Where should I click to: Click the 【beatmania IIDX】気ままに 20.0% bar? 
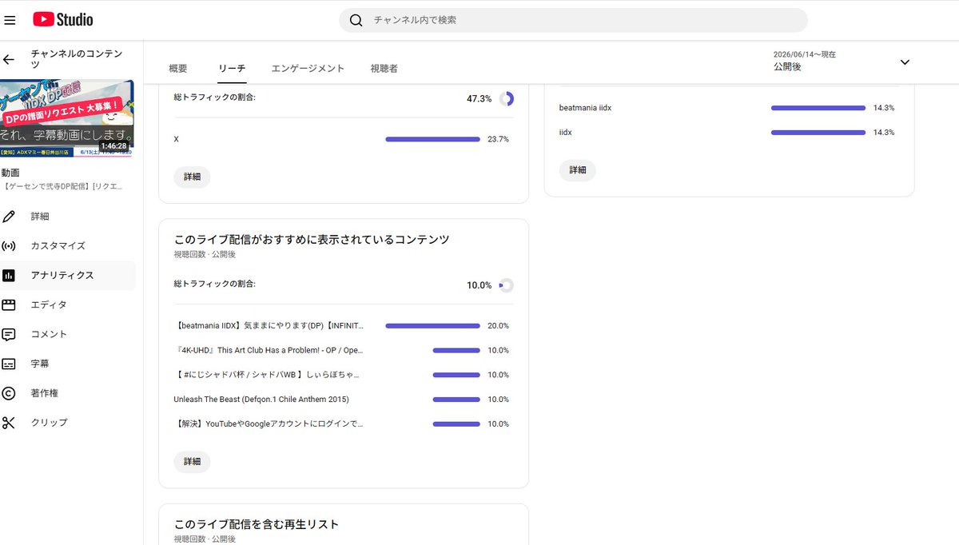point(432,326)
